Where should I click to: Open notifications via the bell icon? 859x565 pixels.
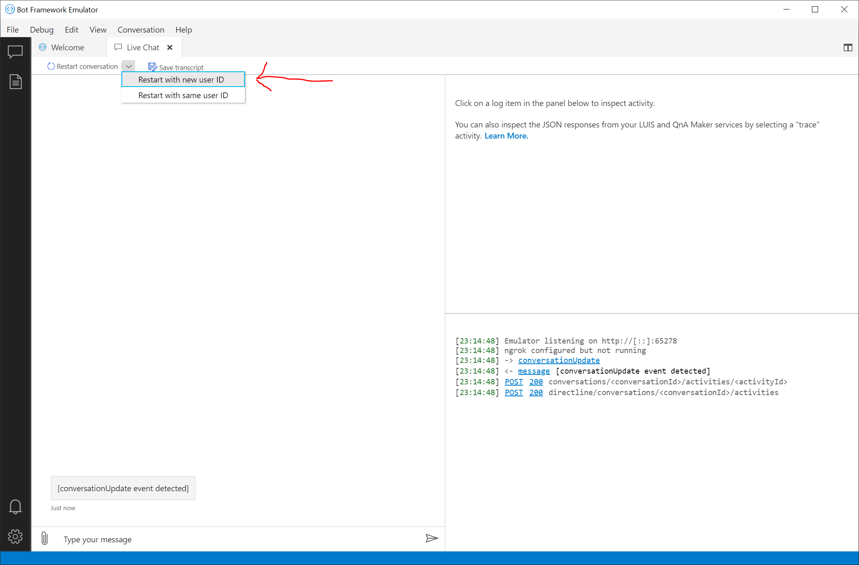(15, 506)
